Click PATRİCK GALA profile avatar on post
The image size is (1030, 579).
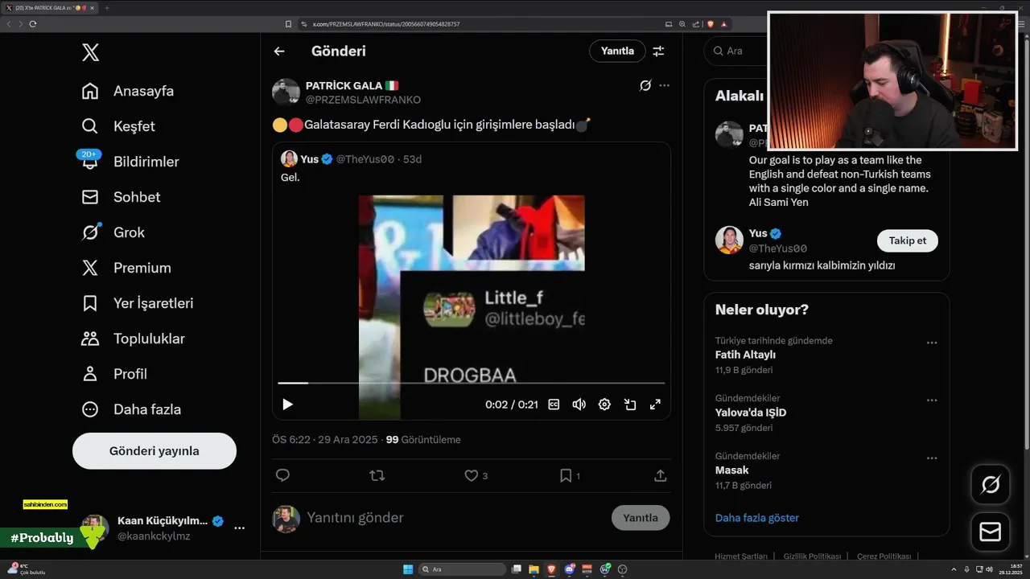pos(286,92)
